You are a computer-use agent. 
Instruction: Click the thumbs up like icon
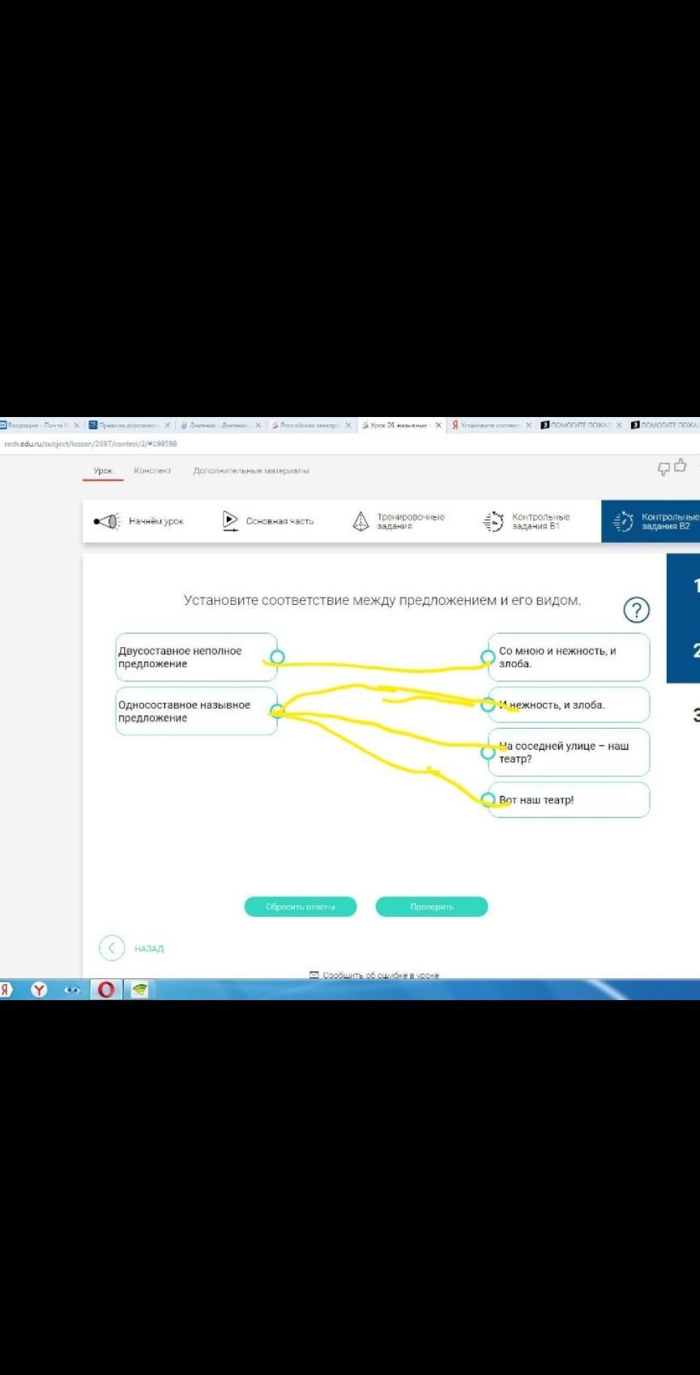point(680,465)
